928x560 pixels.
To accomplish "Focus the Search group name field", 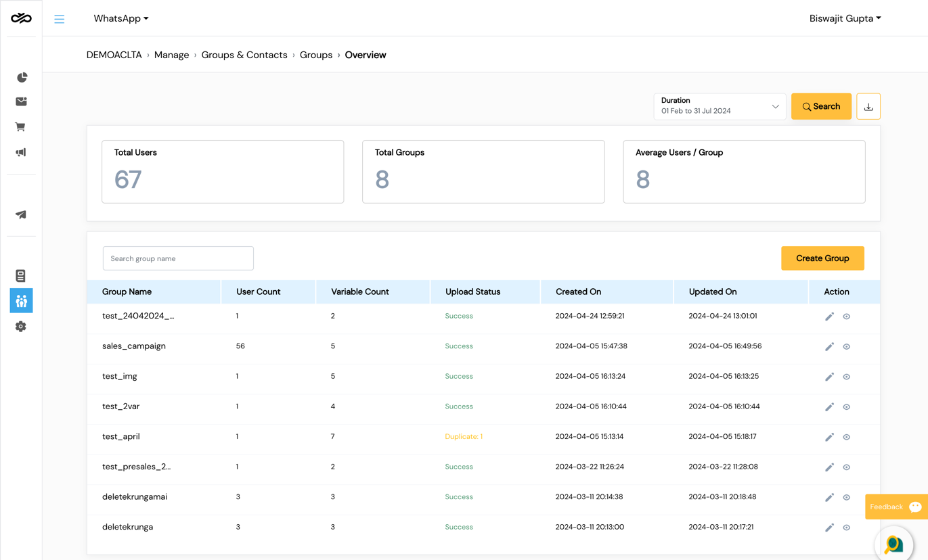I will [178, 258].
